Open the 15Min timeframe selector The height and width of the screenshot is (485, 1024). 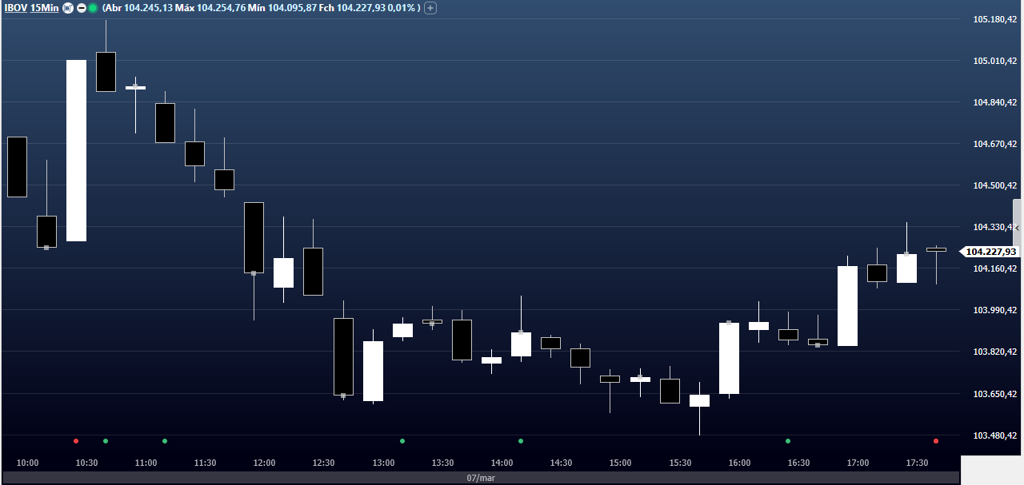pos(44,8)
